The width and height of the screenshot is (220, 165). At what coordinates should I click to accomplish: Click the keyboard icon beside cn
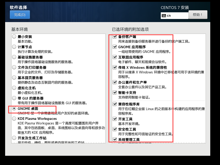click(x=164, y=16)
